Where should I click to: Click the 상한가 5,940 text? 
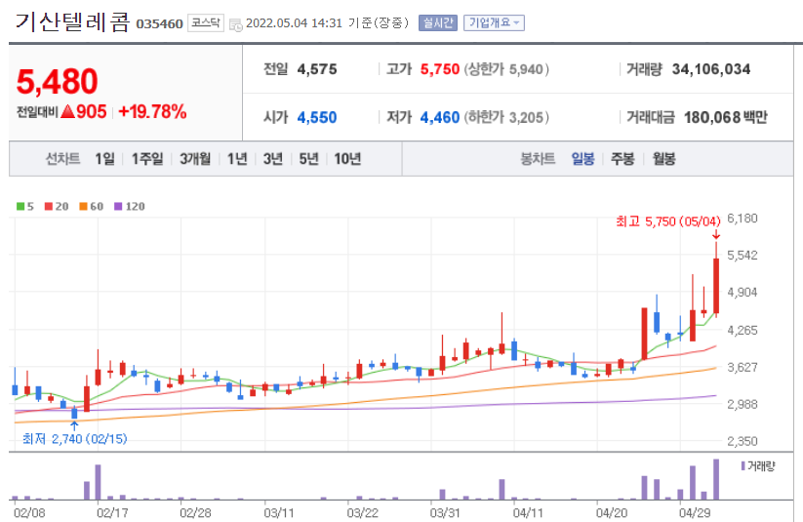[x=506, y=69]
